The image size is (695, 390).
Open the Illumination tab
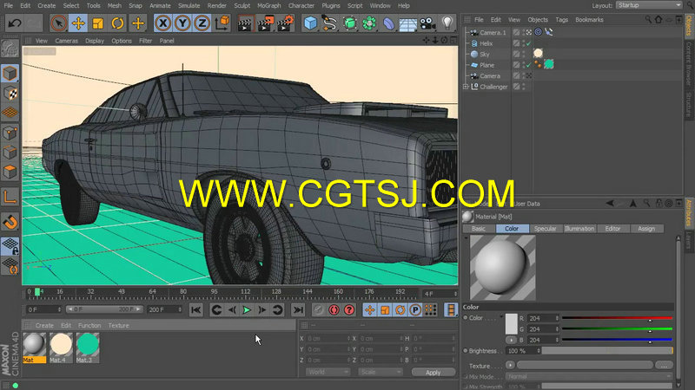pyautogui.click(x=579, y=229)
